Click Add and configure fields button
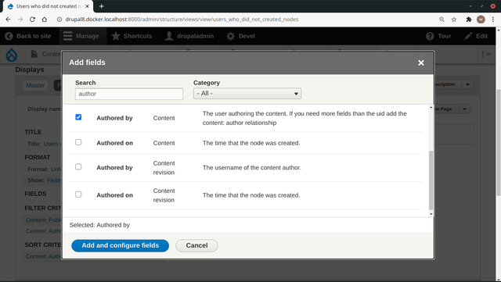 120,245
